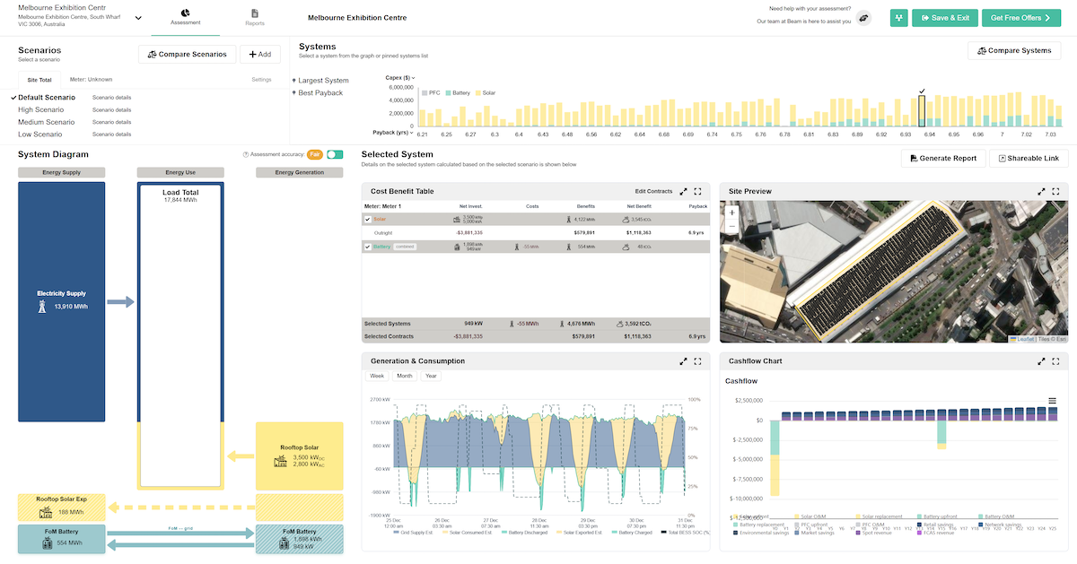Open Cashflow Chart in fullscreen
The width and height of the screenshot is (1077, 564).
(1055, 360)
